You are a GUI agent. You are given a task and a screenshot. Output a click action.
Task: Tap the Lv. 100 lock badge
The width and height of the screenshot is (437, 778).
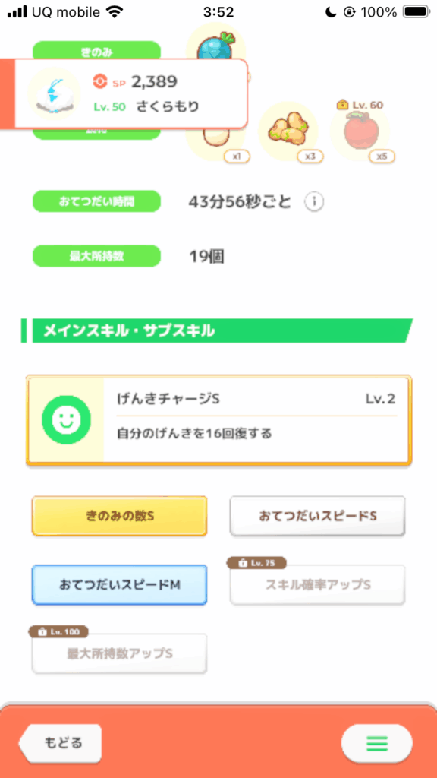click(58, 631)
